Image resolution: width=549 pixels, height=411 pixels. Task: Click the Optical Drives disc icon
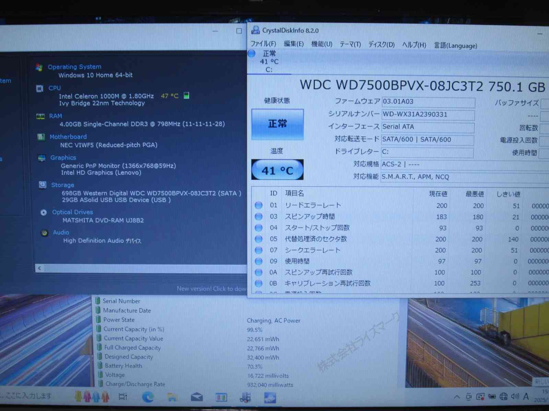click(x=44, y=213)
